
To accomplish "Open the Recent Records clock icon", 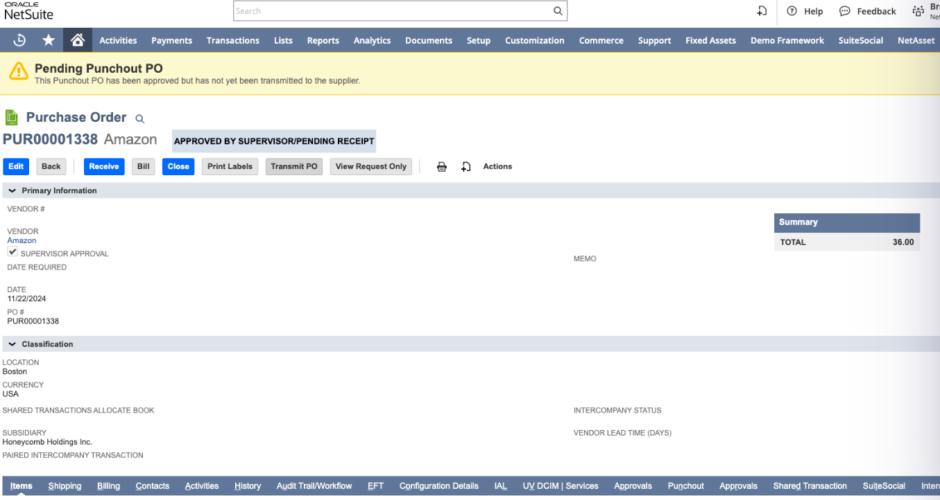I will [19, 40].
